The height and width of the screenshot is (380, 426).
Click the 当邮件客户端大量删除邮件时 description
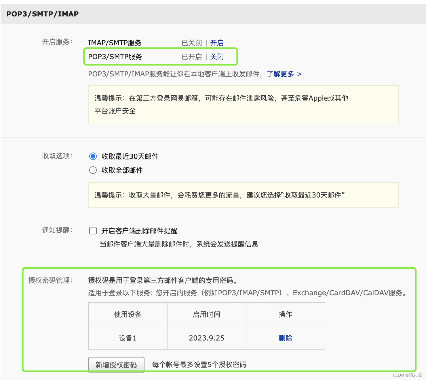[x=179, y=244]
